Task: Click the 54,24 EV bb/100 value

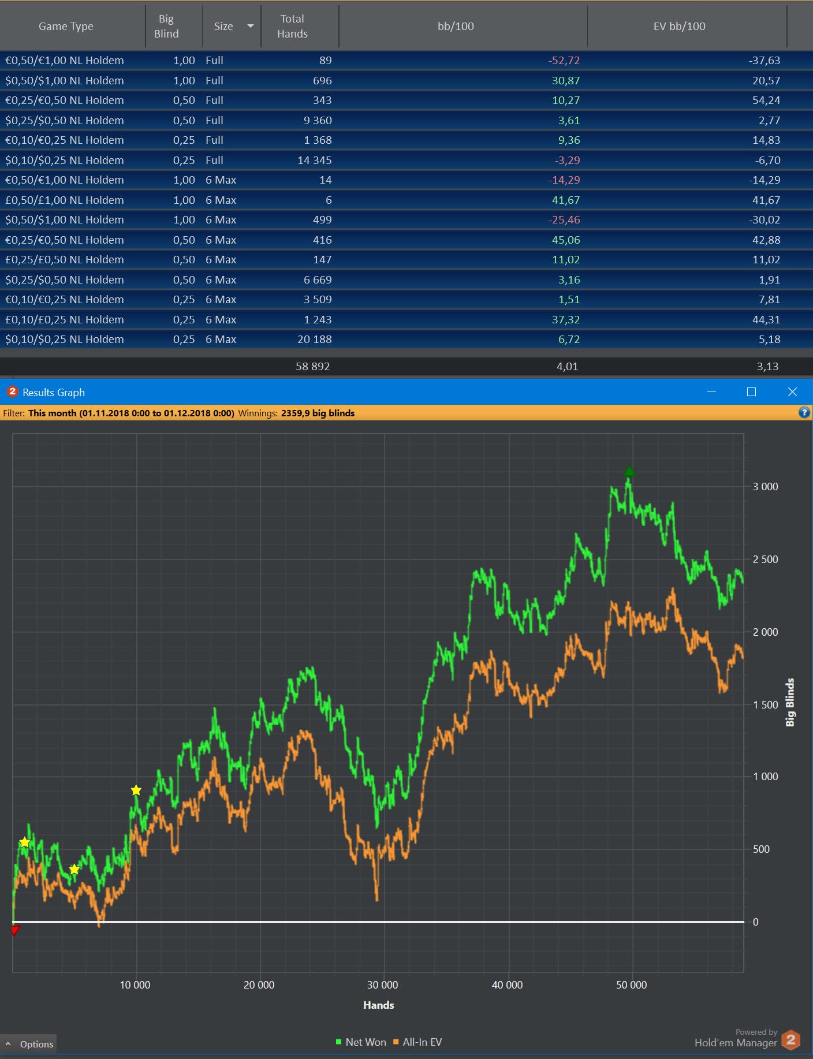Action: (x=766, y=100)
